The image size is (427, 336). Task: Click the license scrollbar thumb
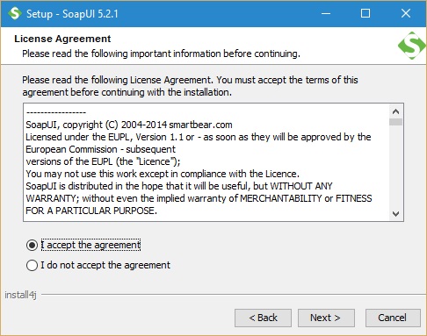[395, 122]
